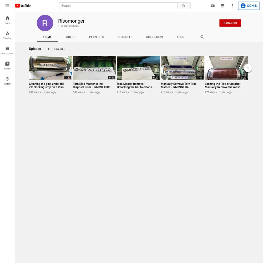Open the create video camera icon

[x=213, y=6]
